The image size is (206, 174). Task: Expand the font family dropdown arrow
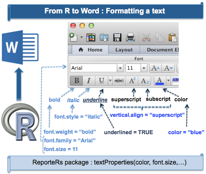[x=120, y=68]
